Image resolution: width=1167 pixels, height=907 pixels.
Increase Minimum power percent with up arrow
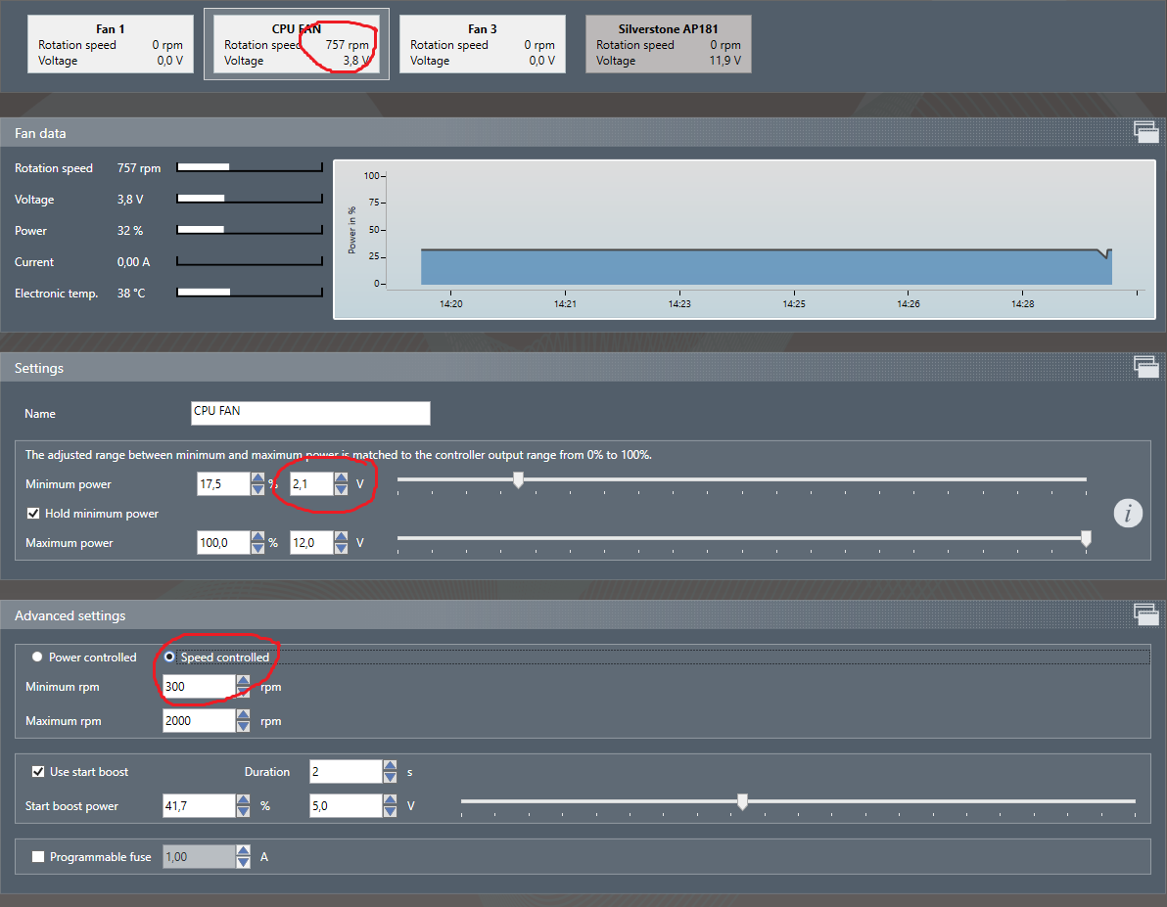257,478
